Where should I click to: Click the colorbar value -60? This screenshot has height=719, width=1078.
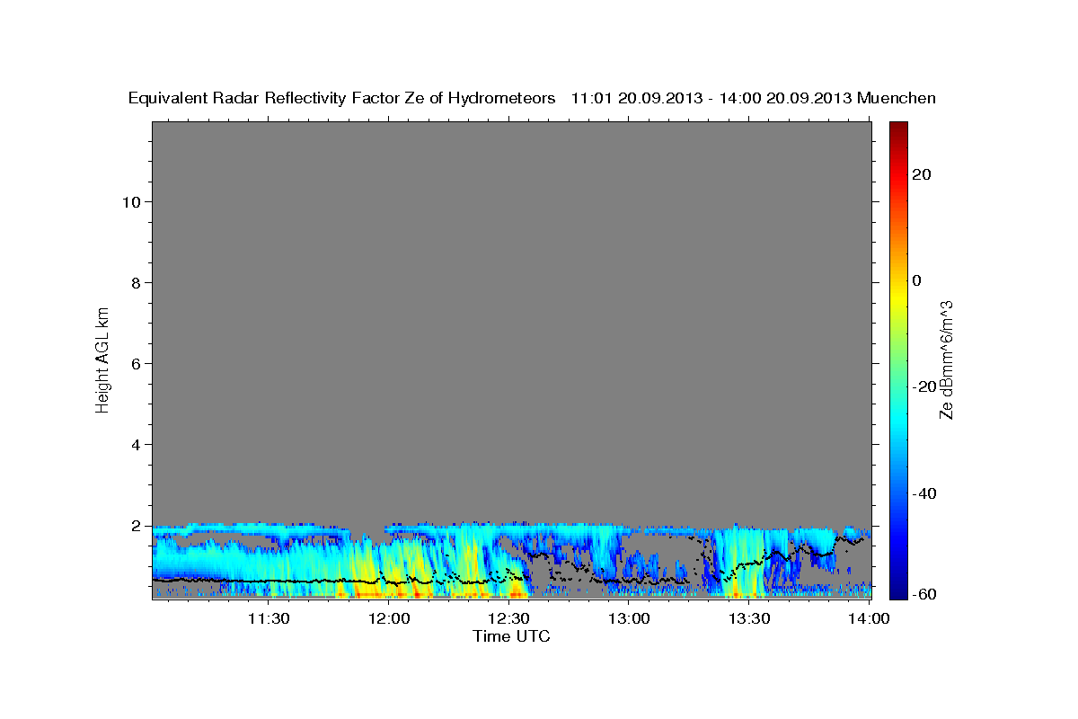click(923, 593)
